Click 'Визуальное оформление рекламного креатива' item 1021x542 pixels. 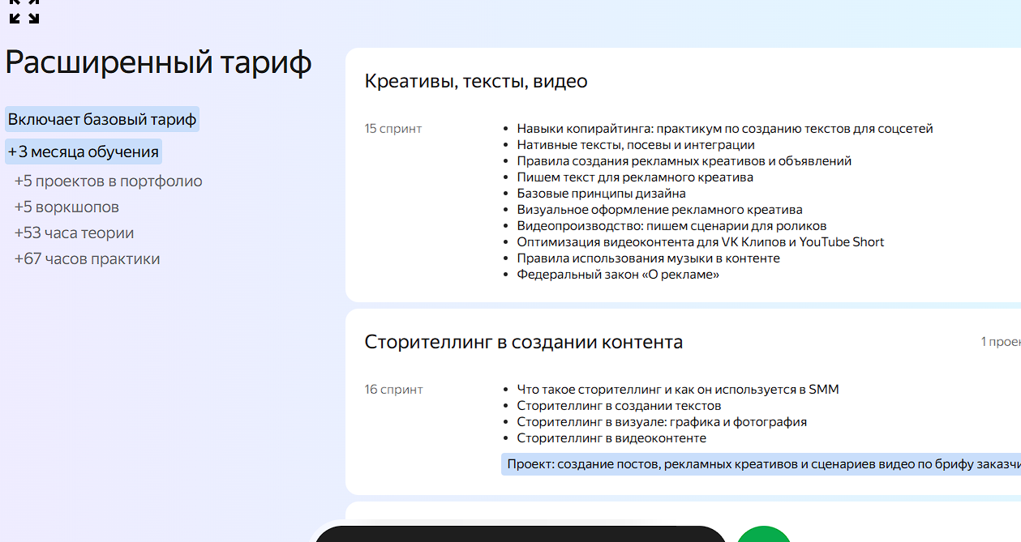point(660,209)
